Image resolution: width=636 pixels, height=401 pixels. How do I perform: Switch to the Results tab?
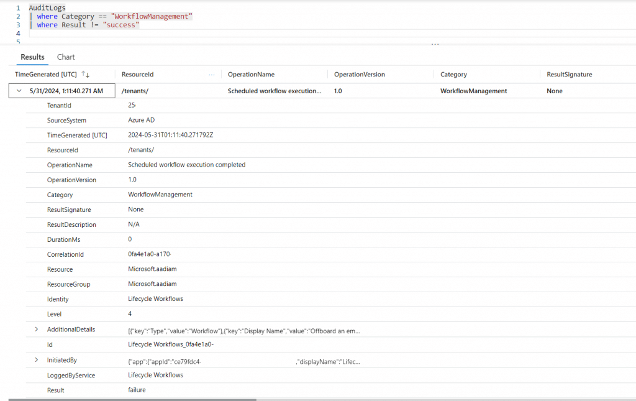[32, 57]
